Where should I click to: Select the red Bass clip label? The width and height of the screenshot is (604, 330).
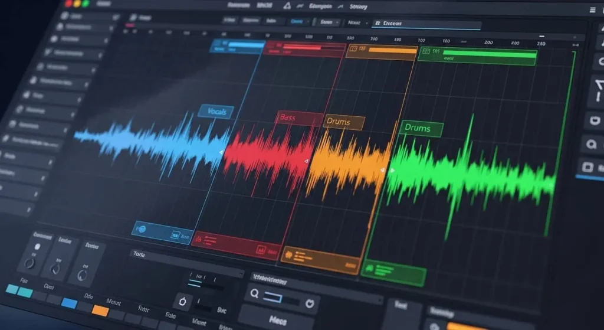point(299,118)
